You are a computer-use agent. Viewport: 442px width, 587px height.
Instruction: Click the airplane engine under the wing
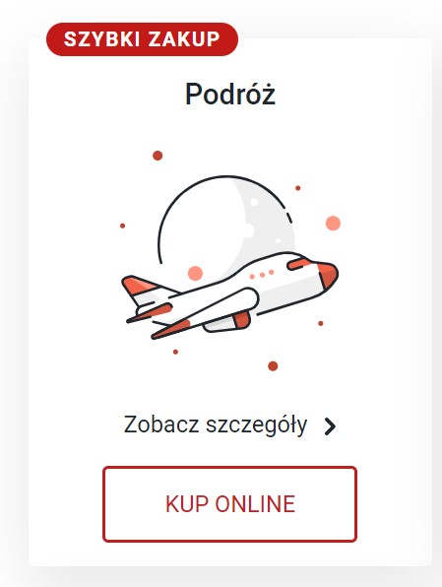pyautogui.click(x=227, y=322)
